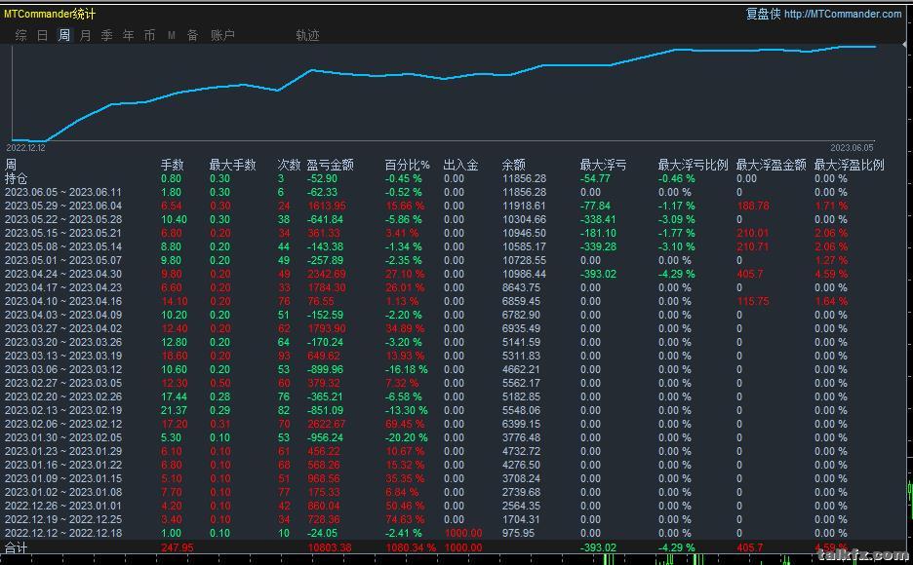Image resolution: width=913 pixels, height=565 pixels.
Task: Click the 最大浮亏比例 column header
Action: [x=693, y=165]
